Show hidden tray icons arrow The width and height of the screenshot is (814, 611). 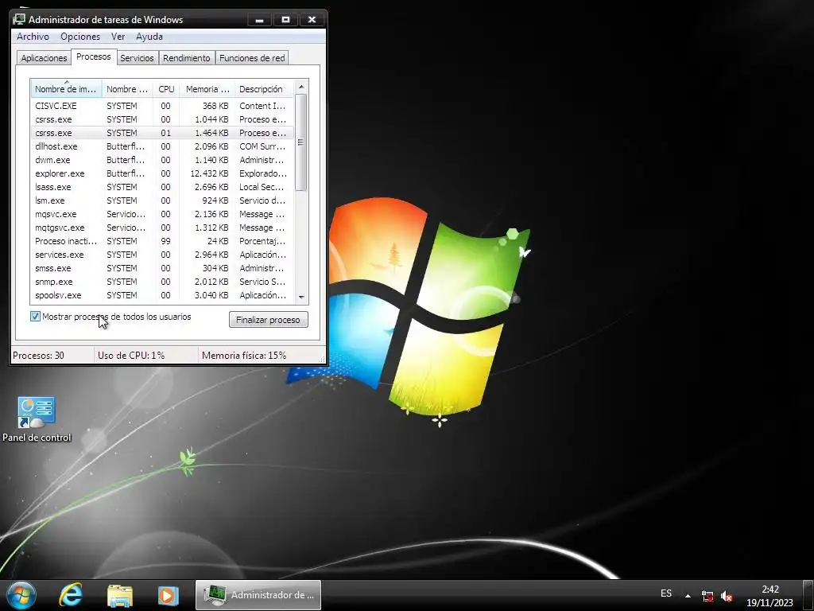688,596
